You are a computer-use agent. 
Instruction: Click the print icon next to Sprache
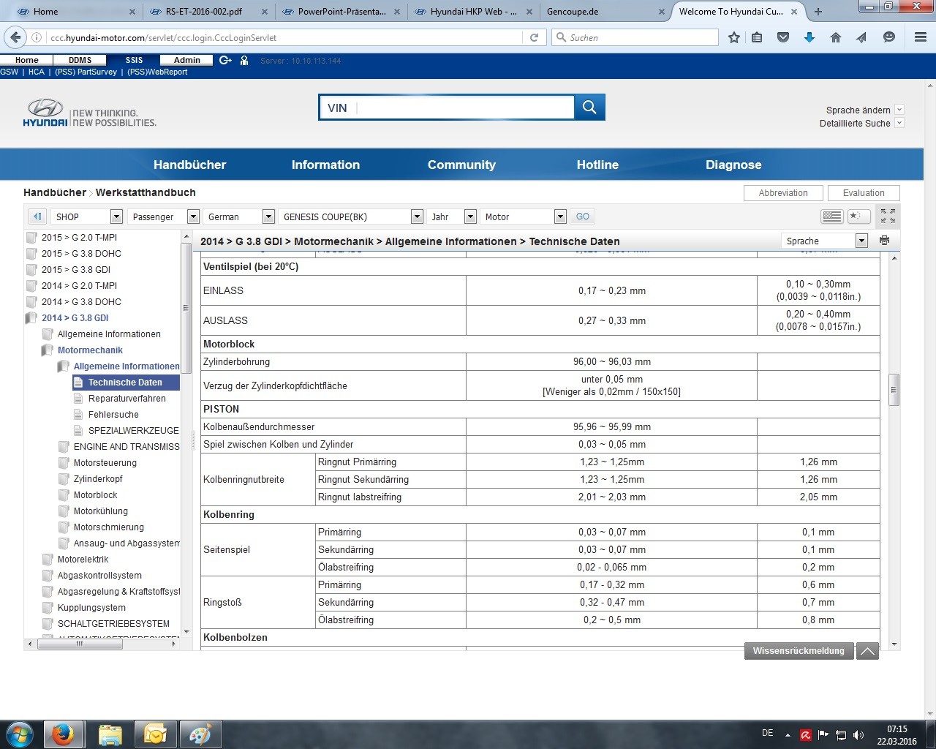pos(884,241)
